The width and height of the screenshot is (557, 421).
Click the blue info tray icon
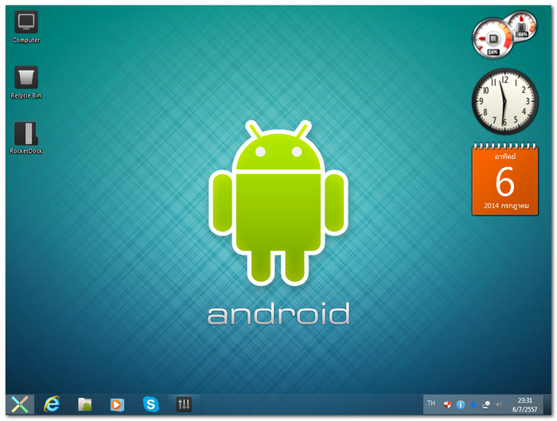coord(461,404)
